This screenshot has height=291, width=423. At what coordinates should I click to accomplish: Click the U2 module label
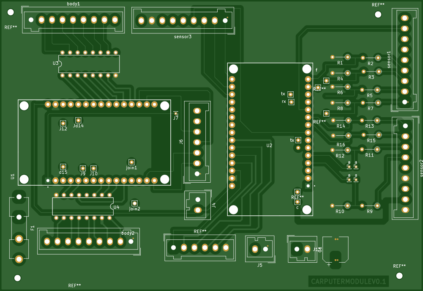tap(269, 145)
